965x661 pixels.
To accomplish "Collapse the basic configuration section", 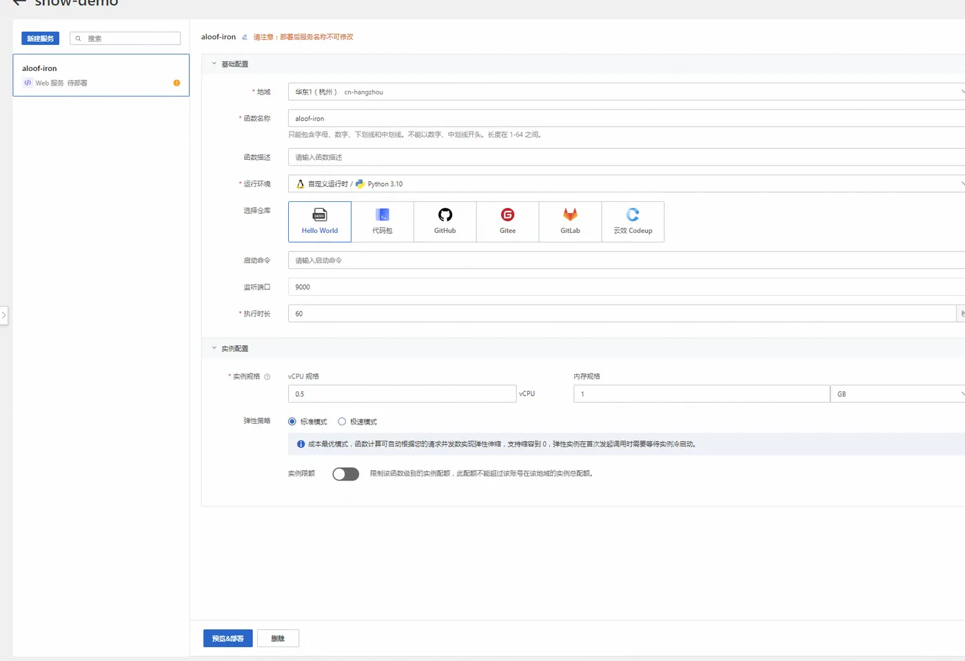I will click(x=214, y=63).
